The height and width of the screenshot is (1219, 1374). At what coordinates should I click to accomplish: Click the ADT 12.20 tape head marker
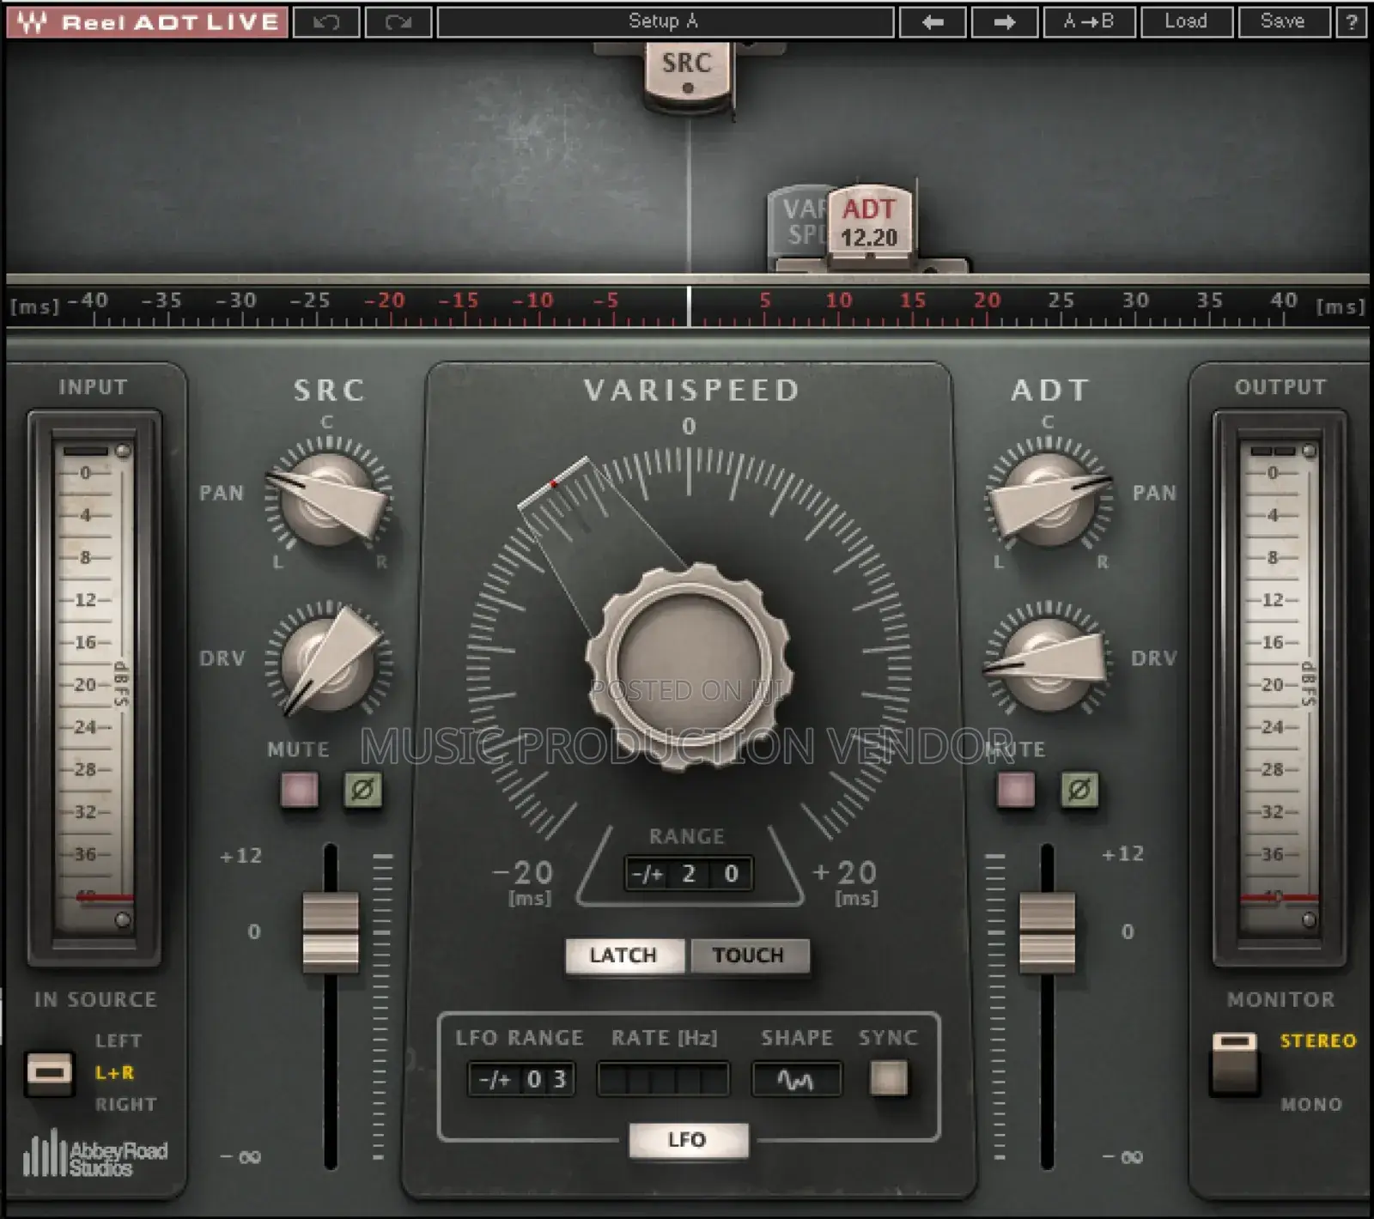869,221
